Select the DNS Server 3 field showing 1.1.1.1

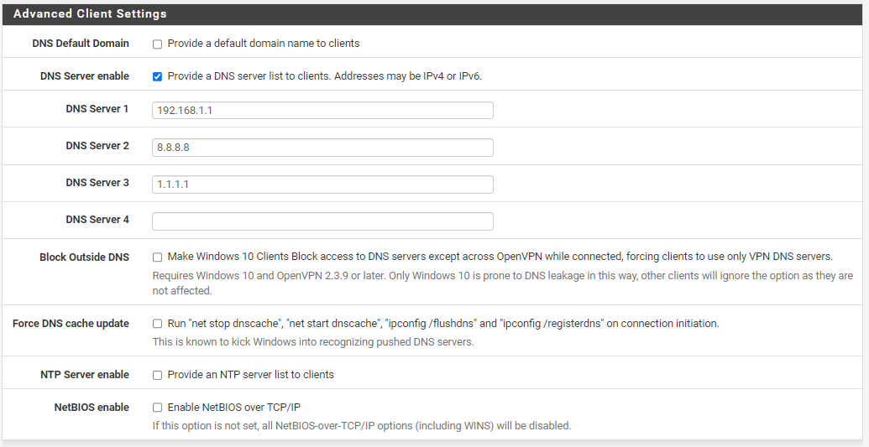tap(322, 185)
